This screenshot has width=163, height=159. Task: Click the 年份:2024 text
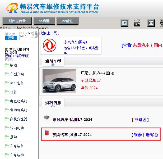tap(89, 88)
